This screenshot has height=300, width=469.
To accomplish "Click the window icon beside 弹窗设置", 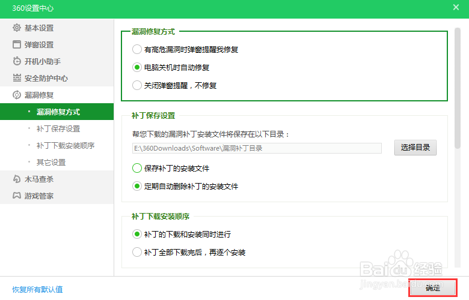I will click(x=17, y=44).
